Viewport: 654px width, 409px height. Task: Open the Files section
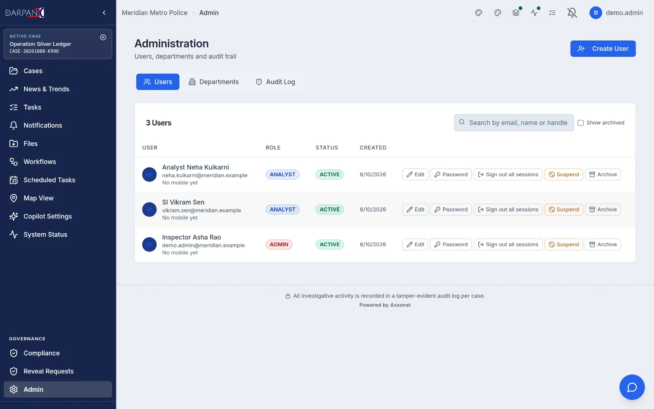(x=58, y=144)
